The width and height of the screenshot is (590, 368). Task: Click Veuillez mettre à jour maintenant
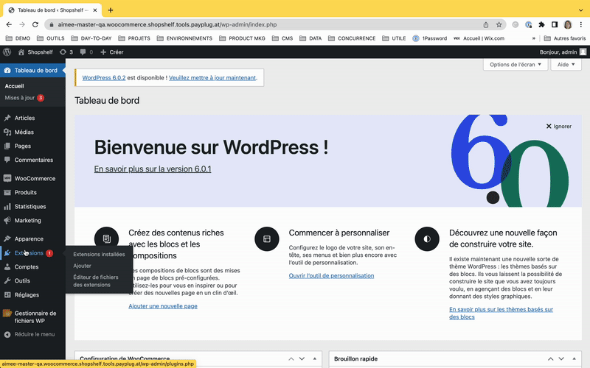point(212,78)
